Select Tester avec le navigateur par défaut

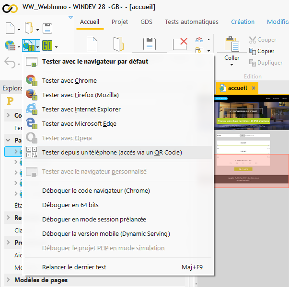[x=95, y=62]
